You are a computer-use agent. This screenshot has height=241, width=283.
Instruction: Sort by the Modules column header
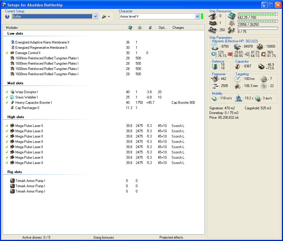click(x=63, y=28)
